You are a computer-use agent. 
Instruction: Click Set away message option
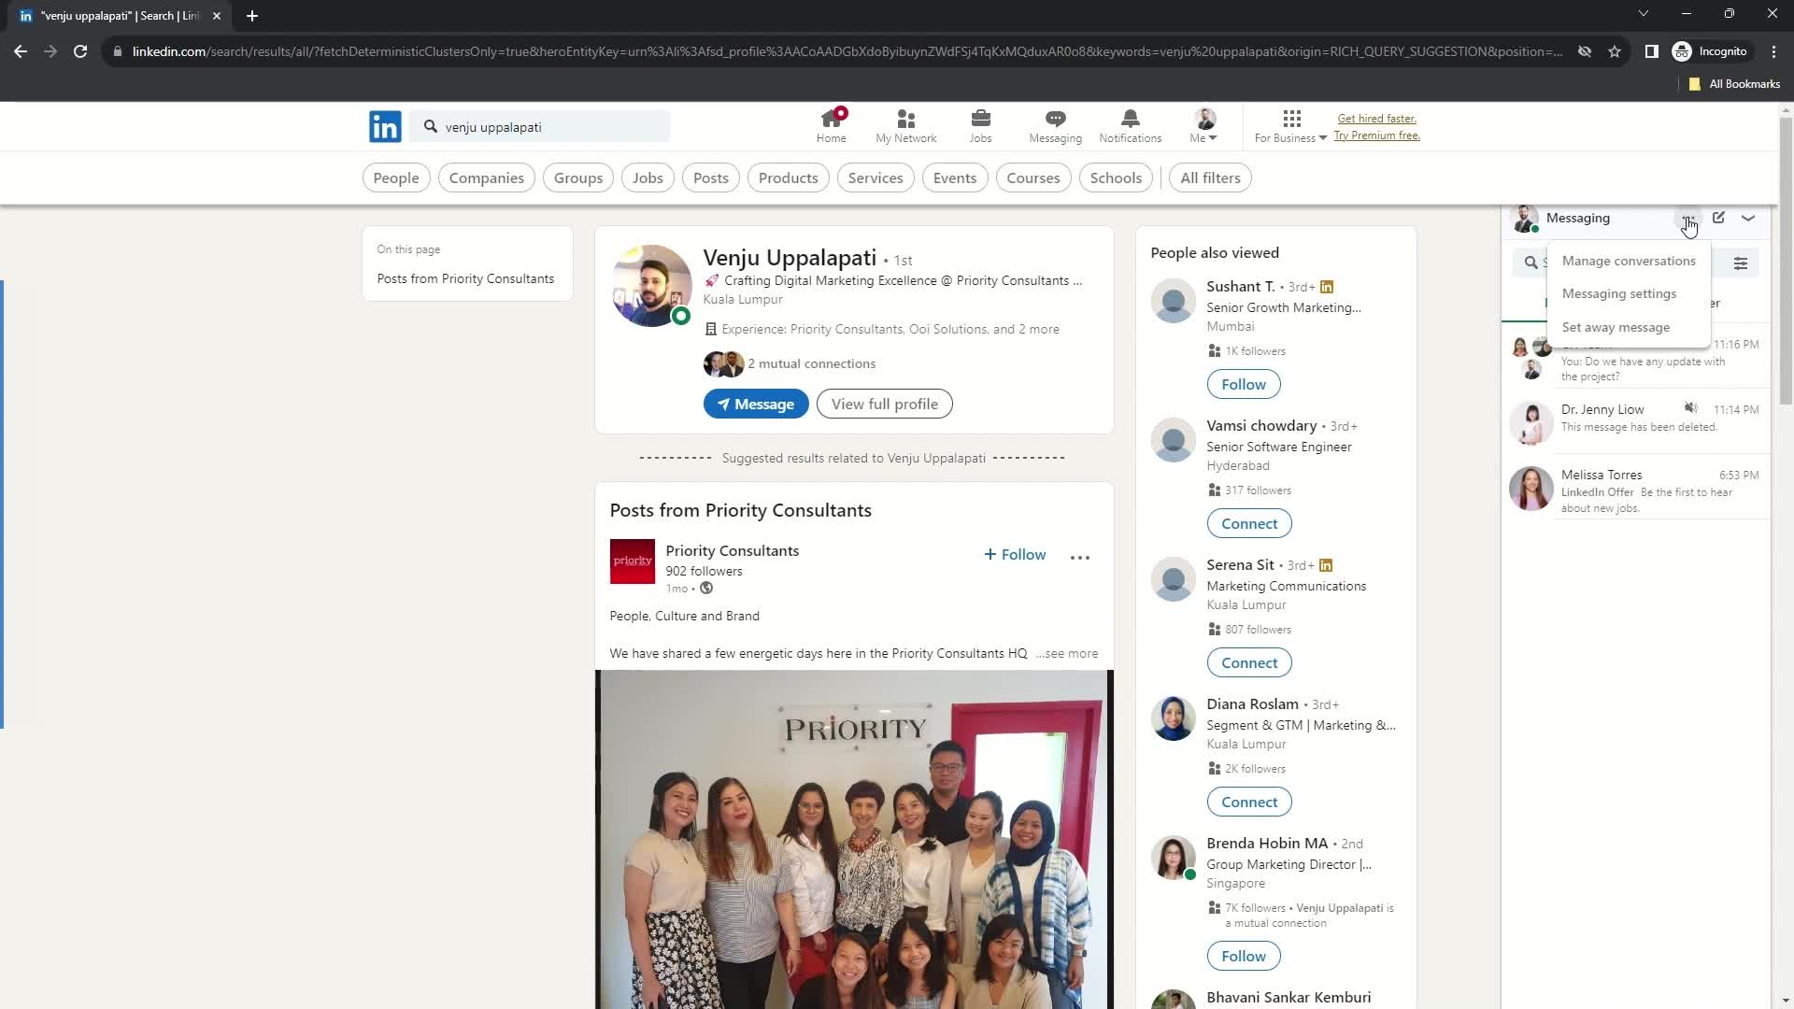click(x=1617, y=326)
